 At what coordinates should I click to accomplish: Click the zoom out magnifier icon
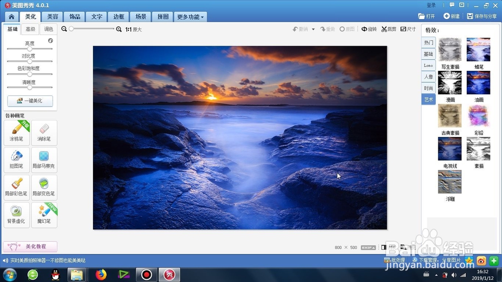tap(64, 29)
